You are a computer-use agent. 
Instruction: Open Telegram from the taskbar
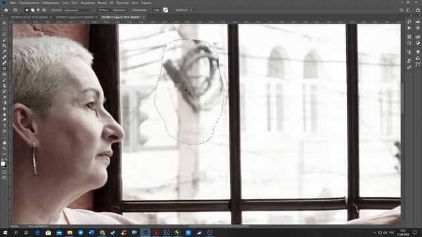click(x=80, y=232)
